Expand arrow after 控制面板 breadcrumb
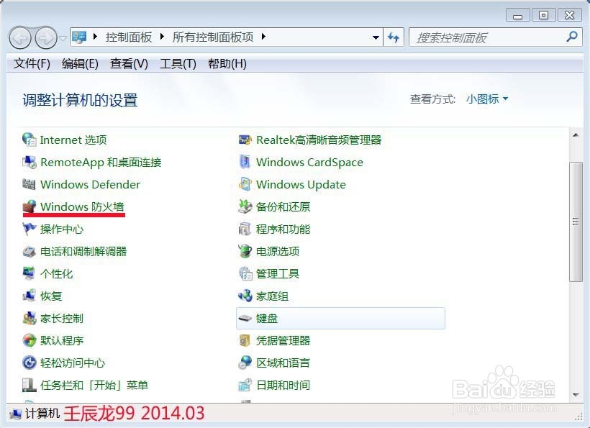The image size is (590, 428). (162, 37)
